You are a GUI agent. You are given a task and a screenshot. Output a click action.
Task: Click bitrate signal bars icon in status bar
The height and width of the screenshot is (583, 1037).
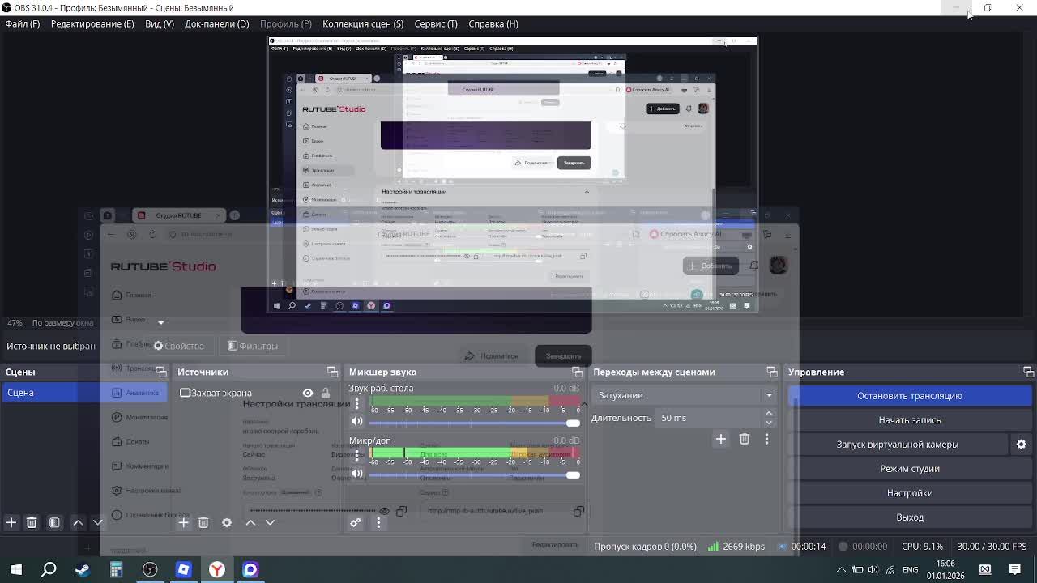[x=712, y=547]
